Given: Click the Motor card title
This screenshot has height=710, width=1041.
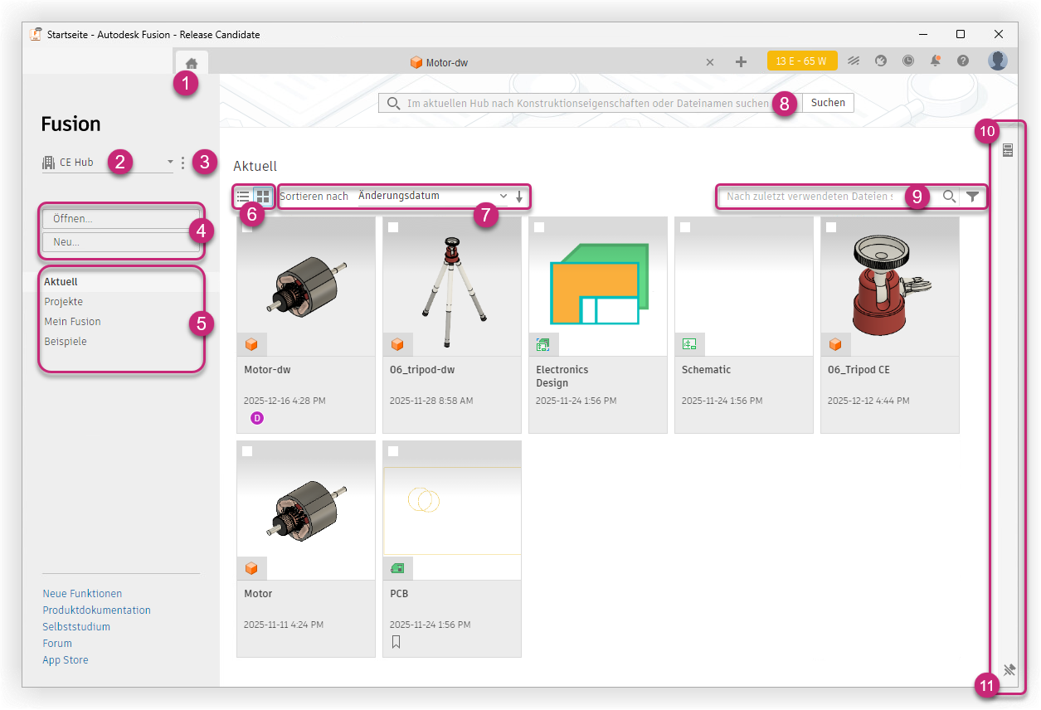Looking at the screenshot, I should (259, 594).
